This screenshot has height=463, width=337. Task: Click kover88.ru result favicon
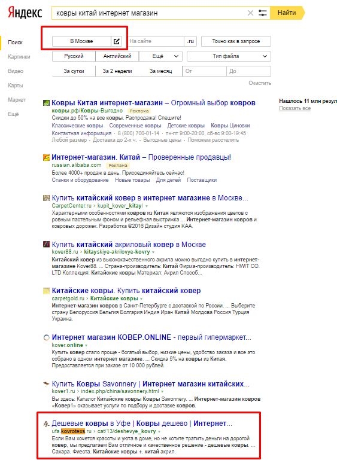pos(46,245)
